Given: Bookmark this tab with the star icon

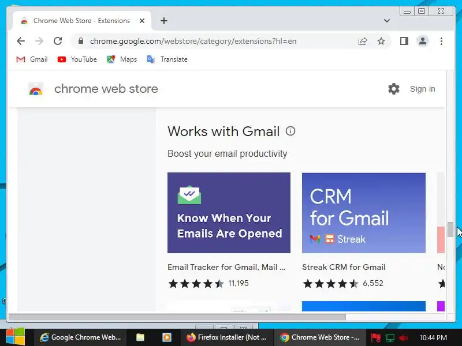Looking at the screenshot, I should [381, 41].
